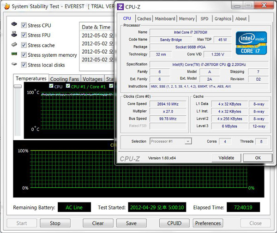Click the Bus Speed value 99.78 MHz
The height and width of the screenshot is (233, 277).
tap(168, 119)
